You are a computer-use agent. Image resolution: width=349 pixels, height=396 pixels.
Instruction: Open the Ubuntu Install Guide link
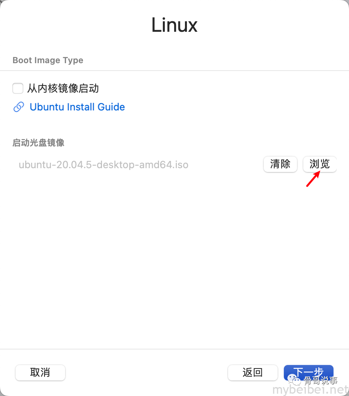77,107
